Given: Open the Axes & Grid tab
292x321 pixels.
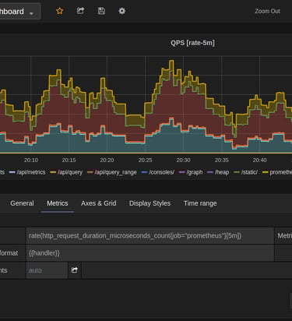Looking at the screenshot, I should point(98,203).
